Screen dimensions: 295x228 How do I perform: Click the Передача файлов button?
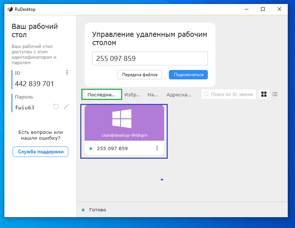coord(140,75)
